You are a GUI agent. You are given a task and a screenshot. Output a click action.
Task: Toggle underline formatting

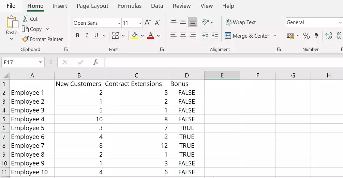pos(96,36)
